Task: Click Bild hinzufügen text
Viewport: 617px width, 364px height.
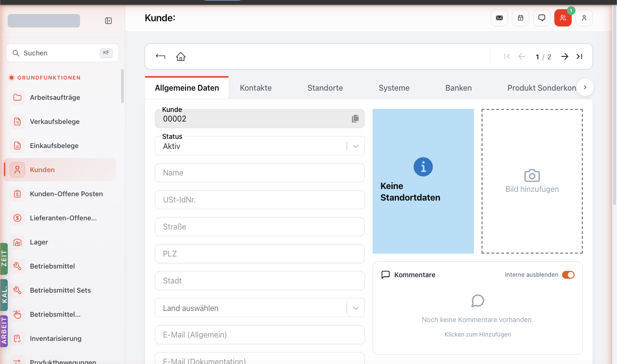Action: pos(532,189)
